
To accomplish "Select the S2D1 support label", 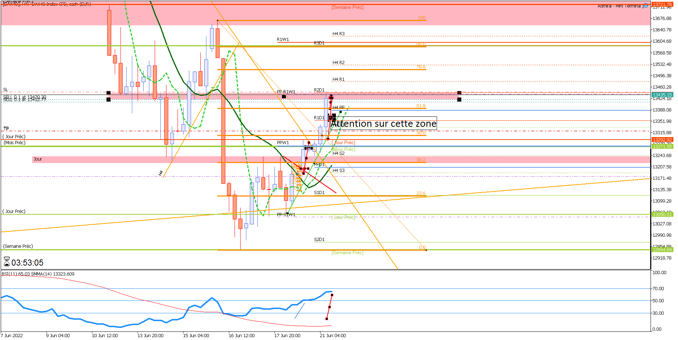I will click(319, 240).
